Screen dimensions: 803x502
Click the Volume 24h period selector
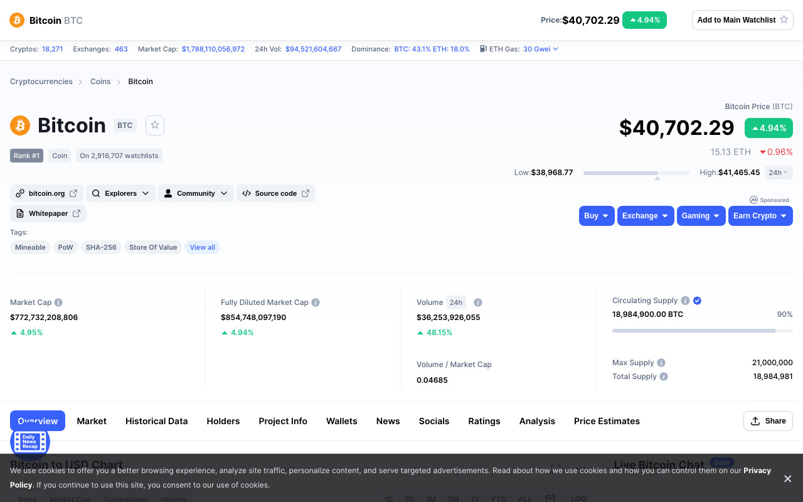(x=456, y=302)
